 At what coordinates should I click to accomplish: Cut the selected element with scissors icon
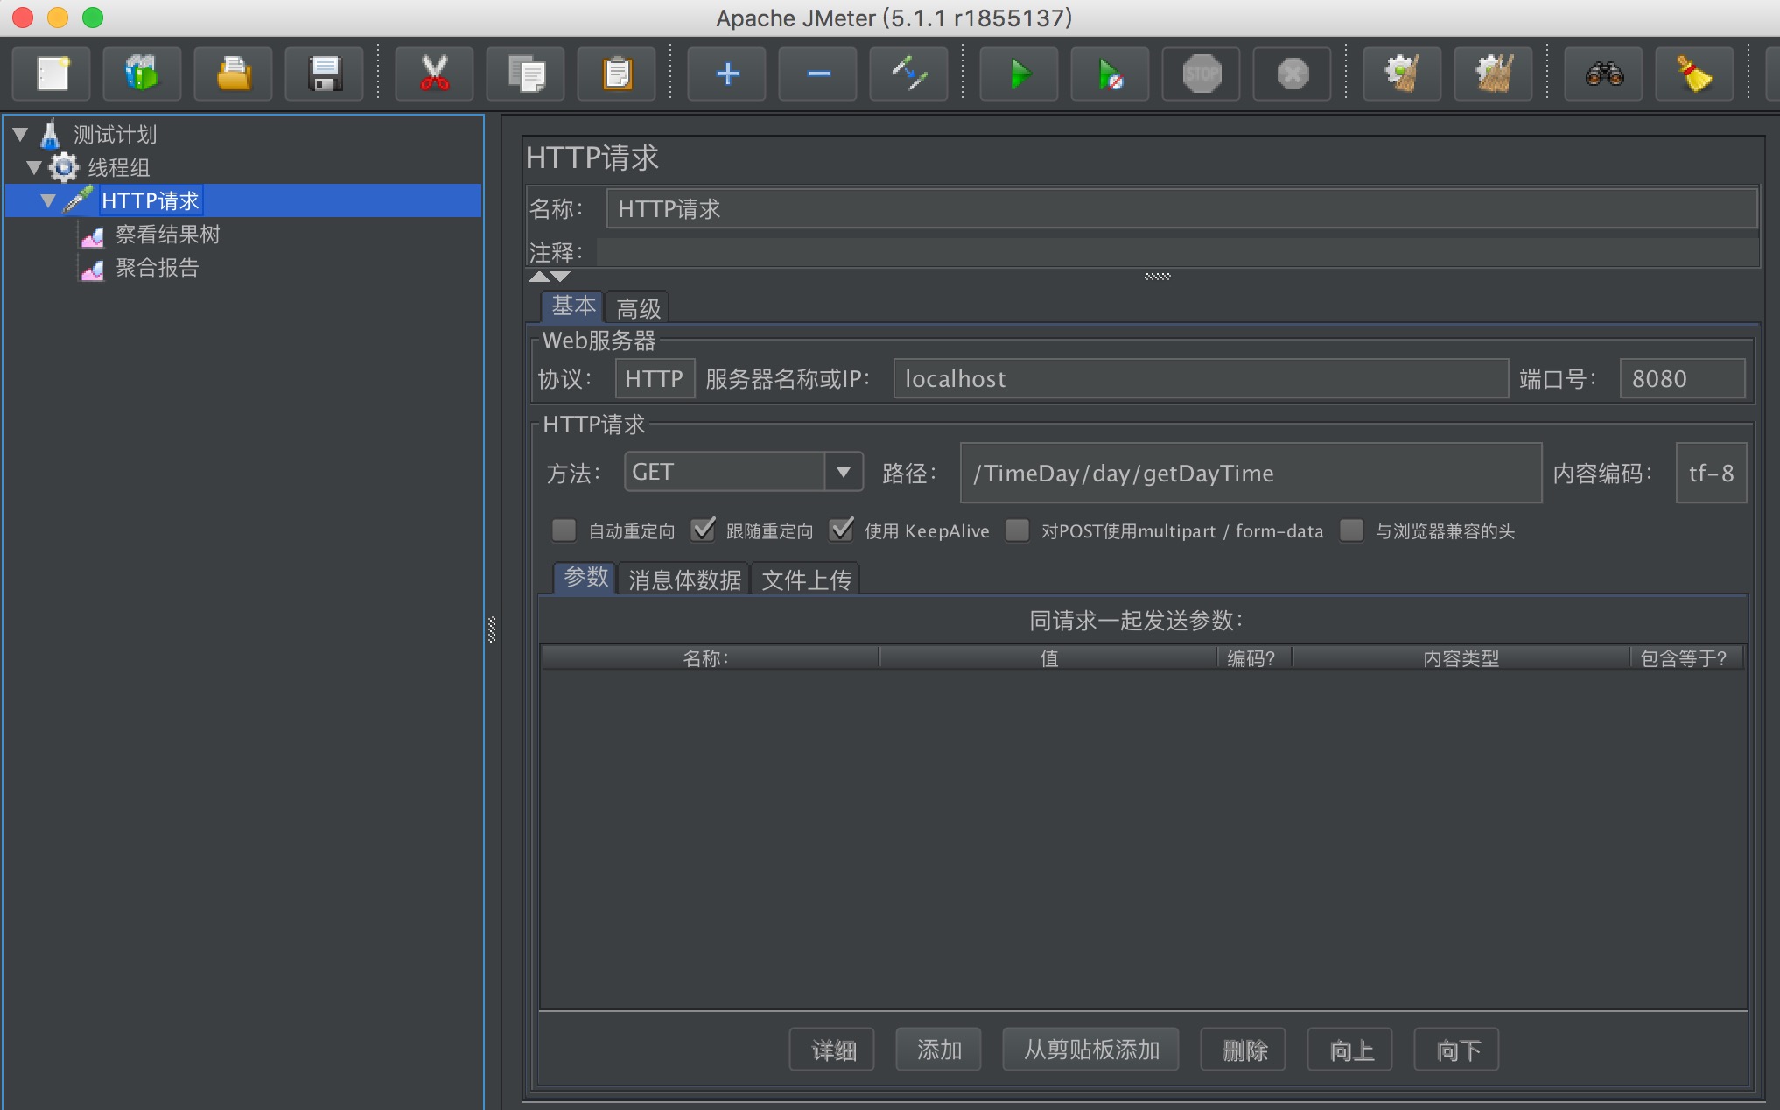point(435,74)
